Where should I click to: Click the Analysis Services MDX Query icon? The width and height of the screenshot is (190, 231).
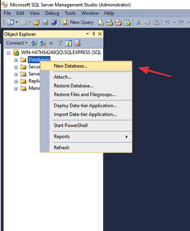point(110,22)
